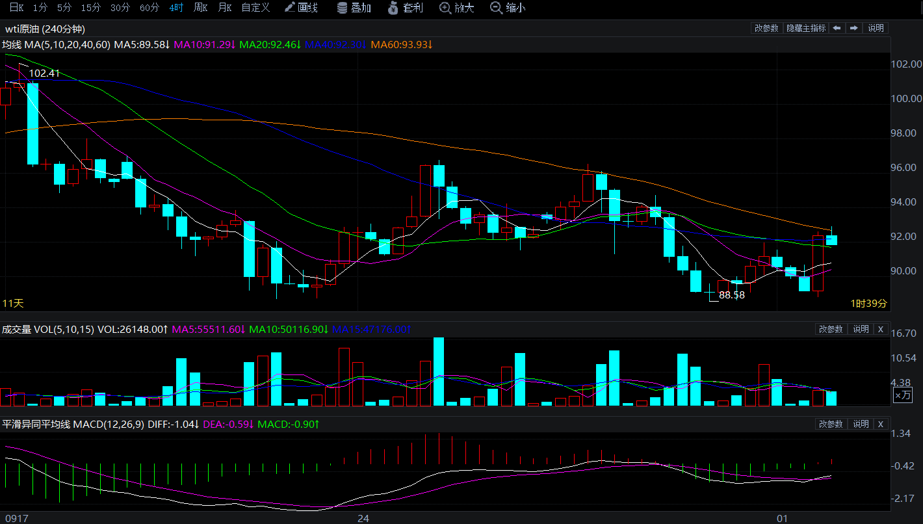This screenshot has height=524, width=923.
Task: Click the 88.58 low price label
Action: (x=732, y=295)
